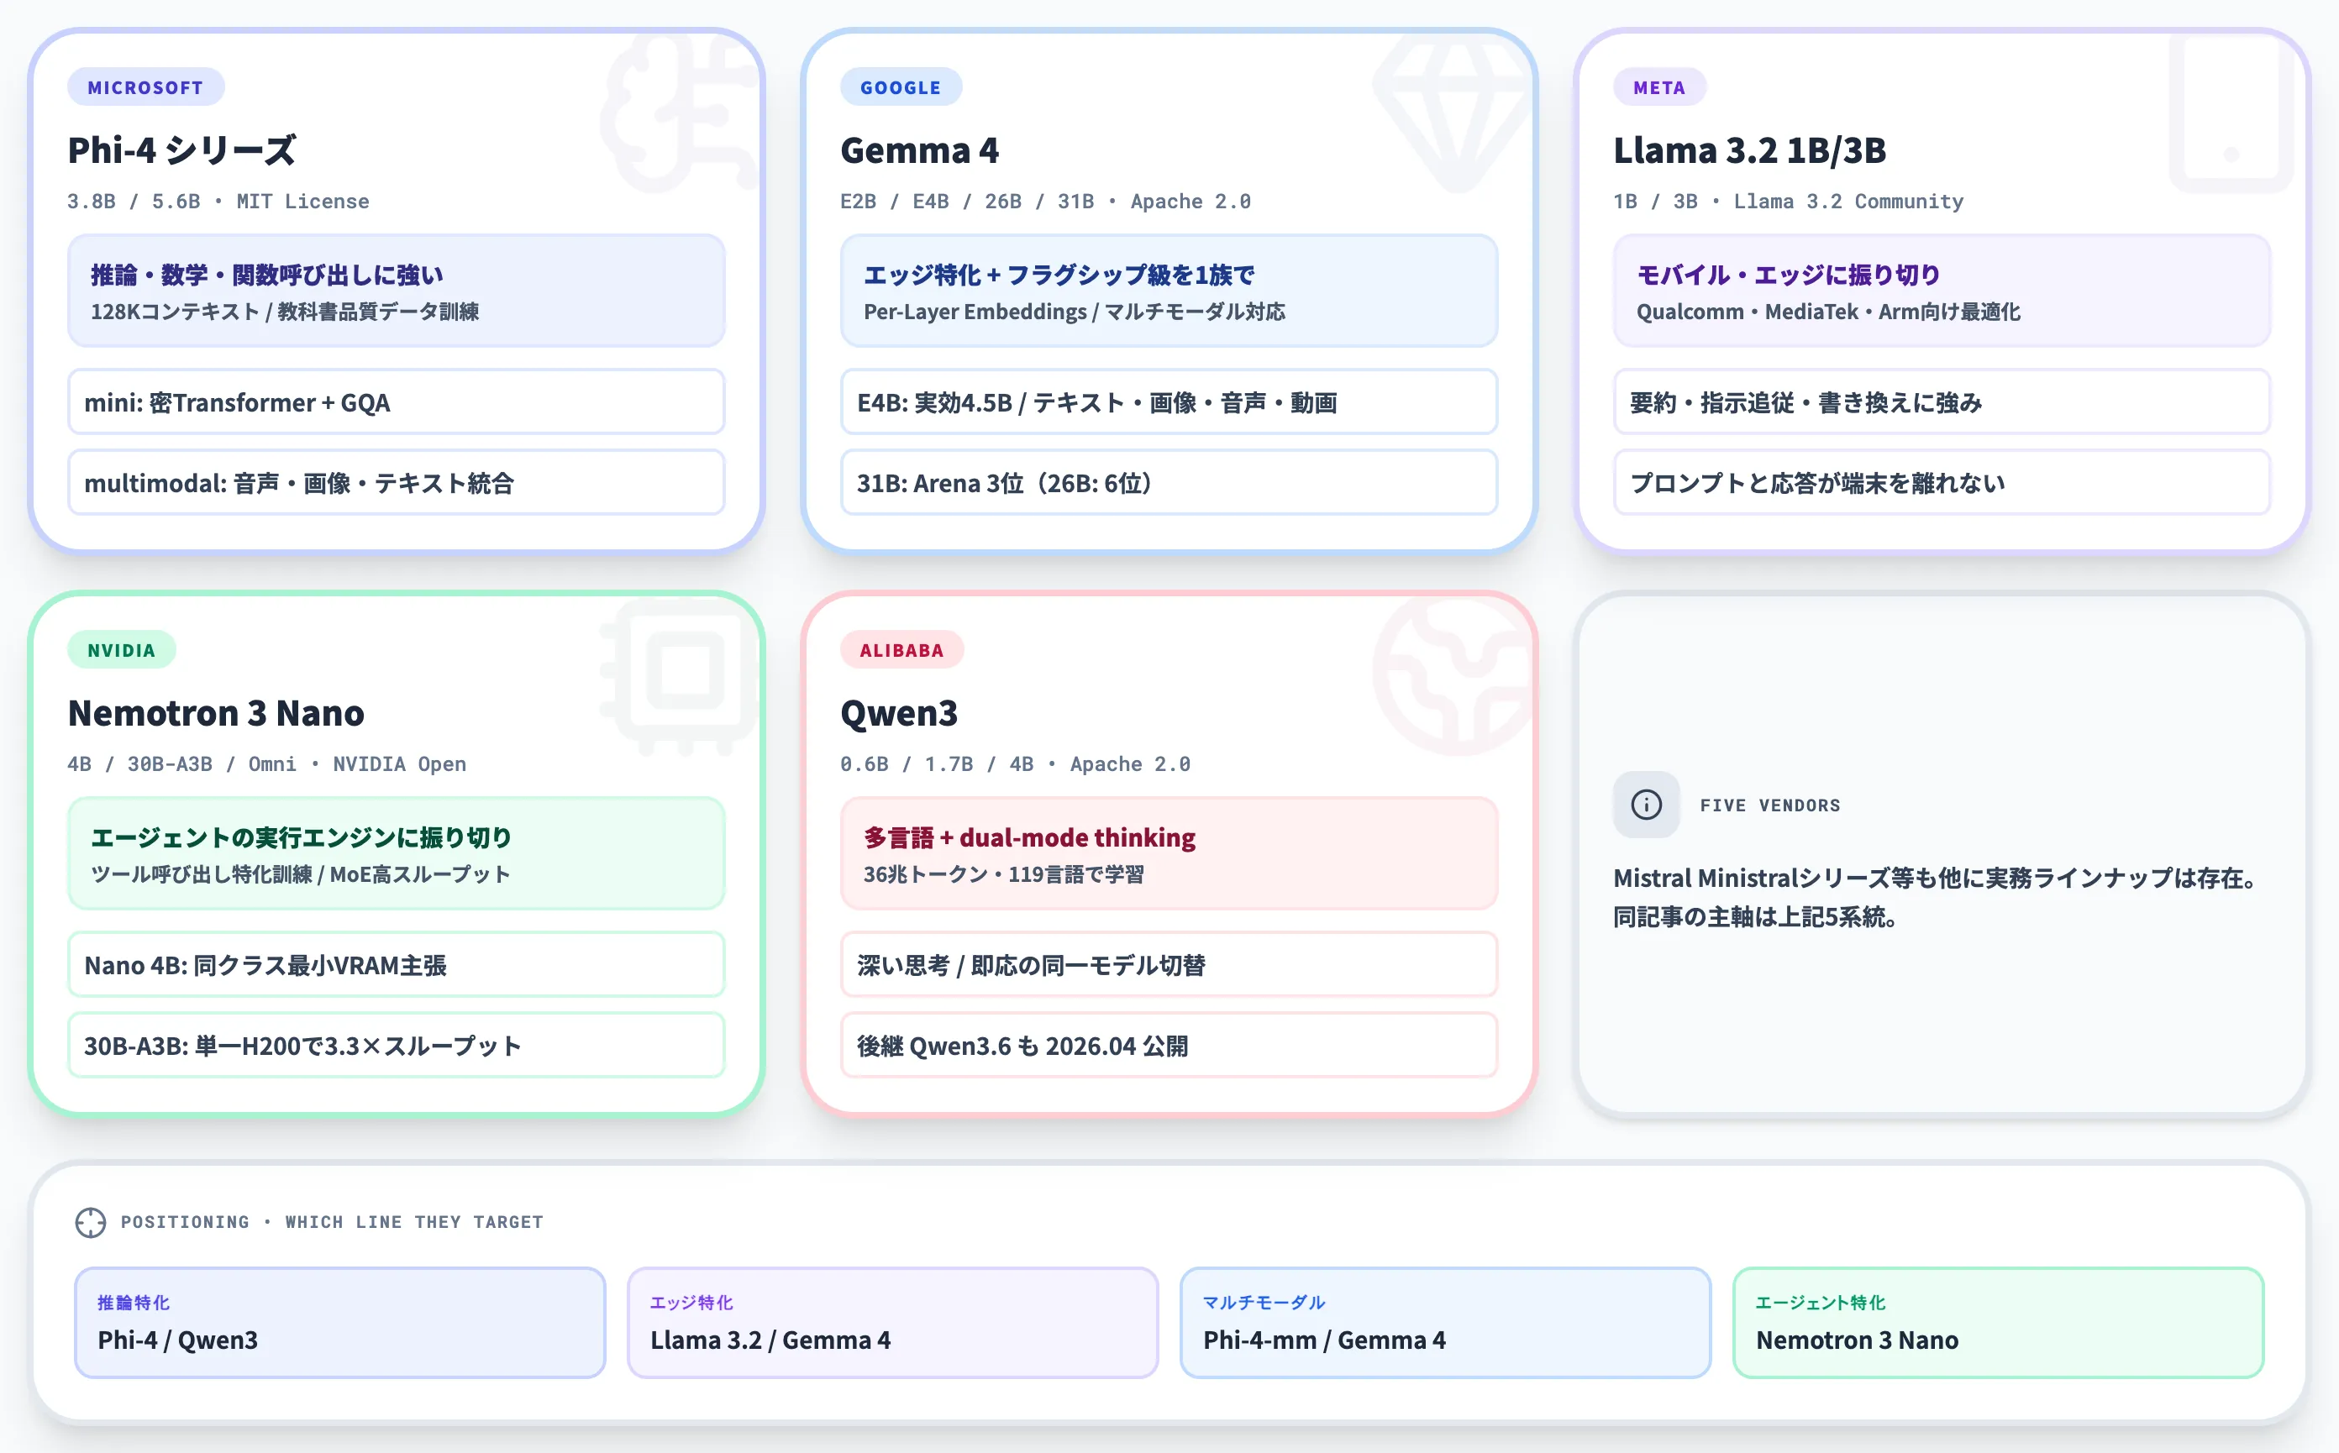Click the 後継 Qwen3.6 も 2026.04 公開 row

pos(1169,1046)
